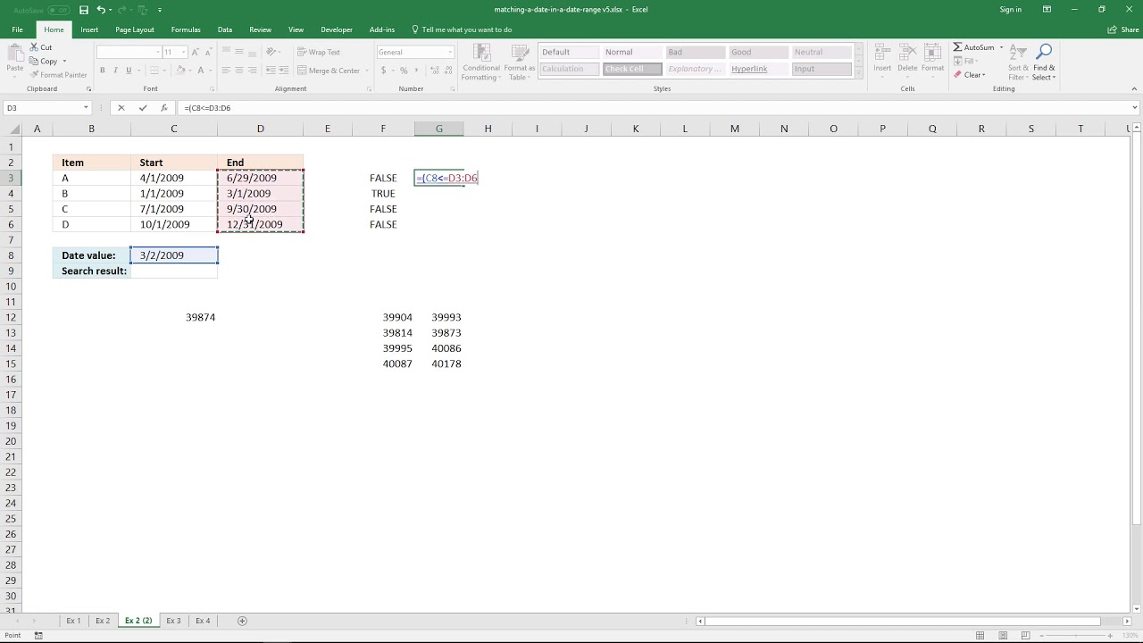Click the Font Color letter A
This screenshot has height=643, width=1143.
pos(200,71)
